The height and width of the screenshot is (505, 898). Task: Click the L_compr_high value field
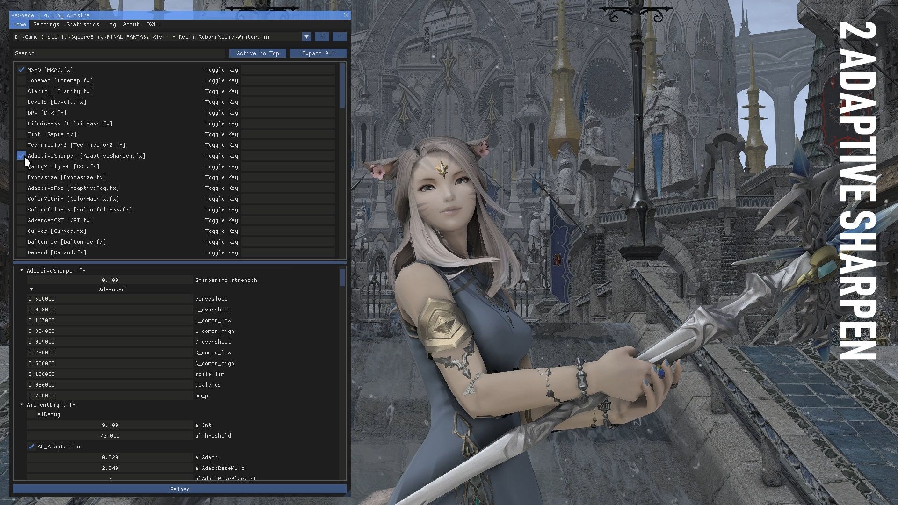click(110, 331)
